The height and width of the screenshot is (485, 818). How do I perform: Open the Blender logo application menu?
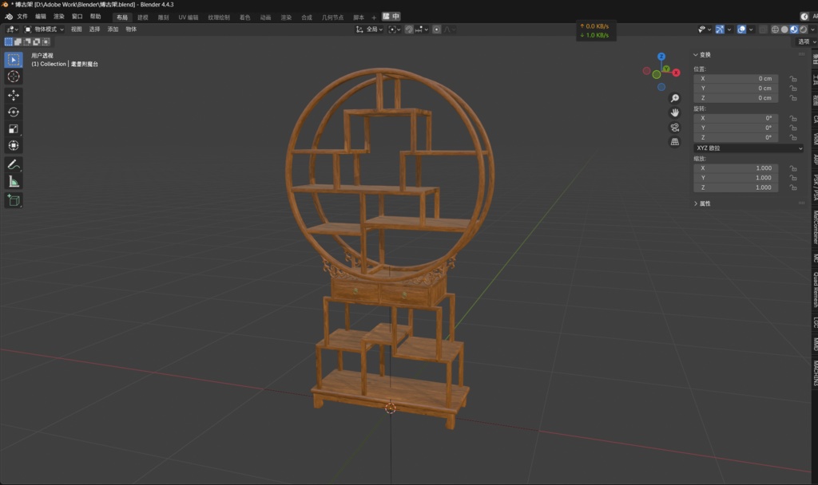click(x=9, y=17)
